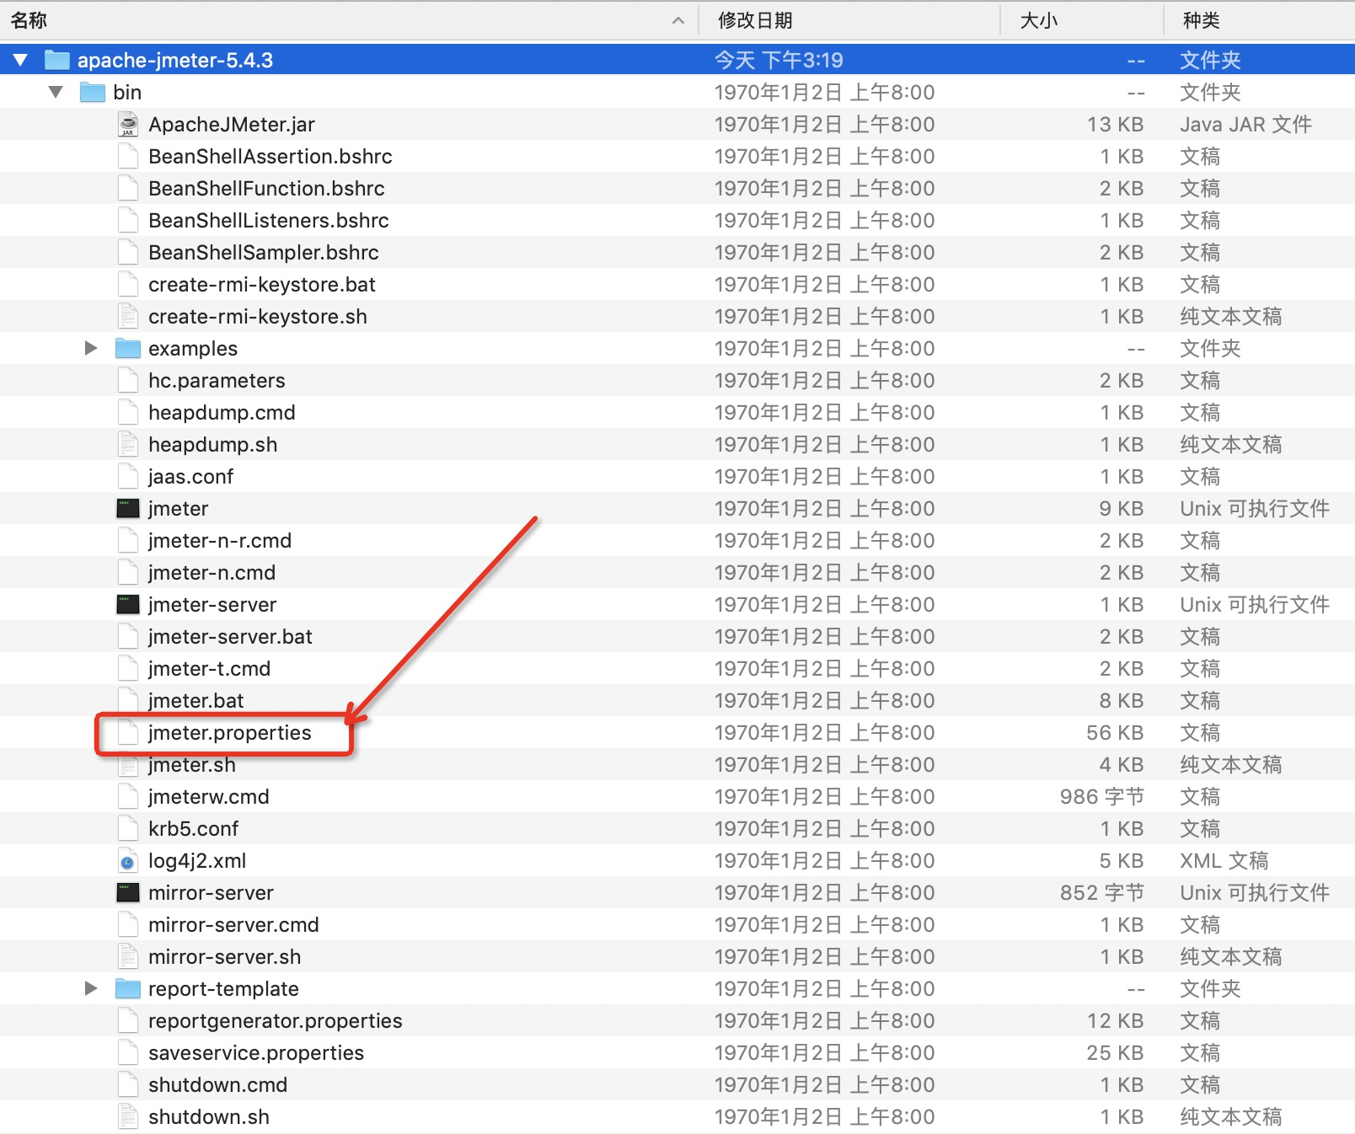The width and height of the screenshot is (1355, 1134).
Task: Click the krb5.conf document icon
Action: pyautogui.click(x=128, y=828)
